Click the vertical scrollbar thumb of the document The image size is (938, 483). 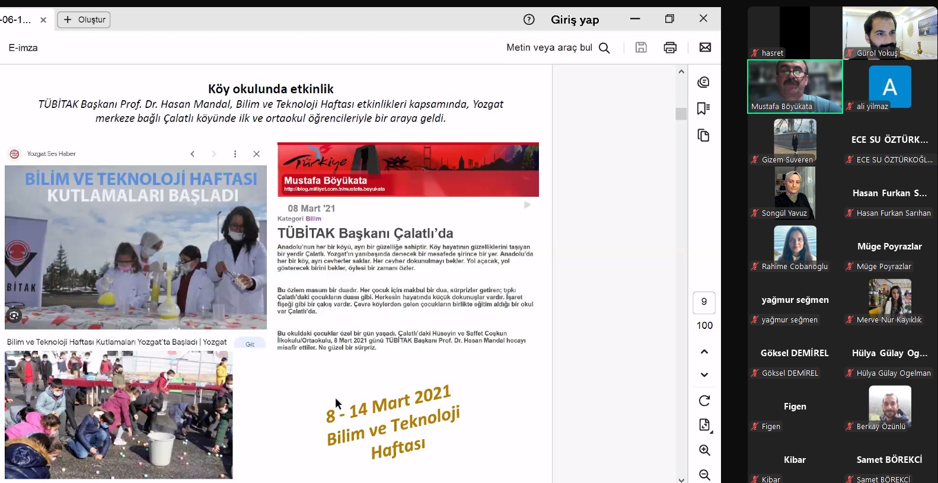point(681,113)
